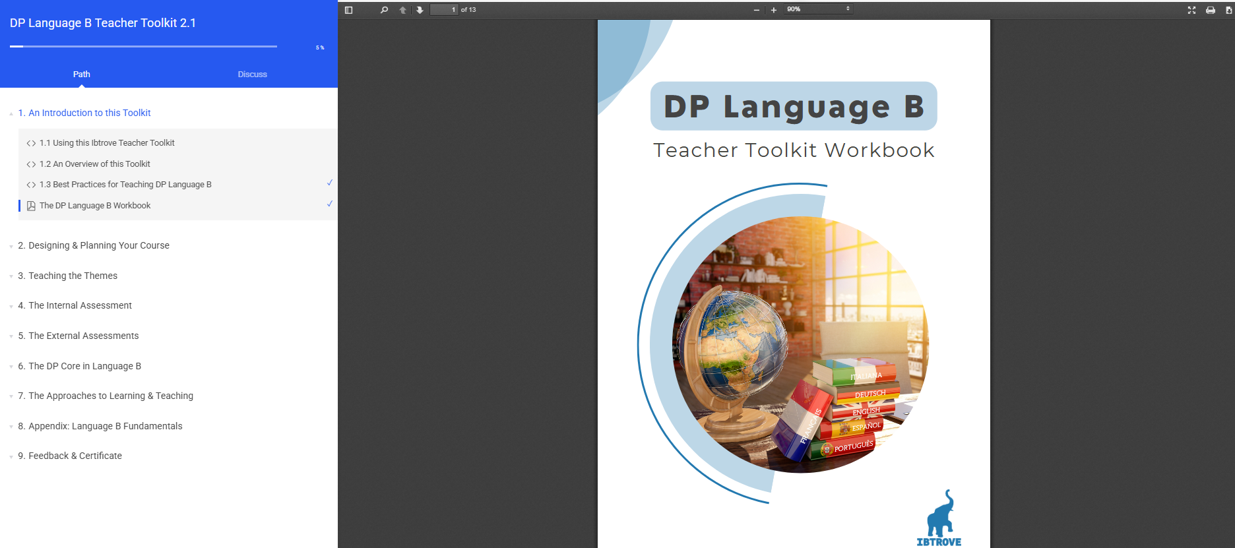
Task: Zoom out of the PDF
Action: (x=756, y=10)
